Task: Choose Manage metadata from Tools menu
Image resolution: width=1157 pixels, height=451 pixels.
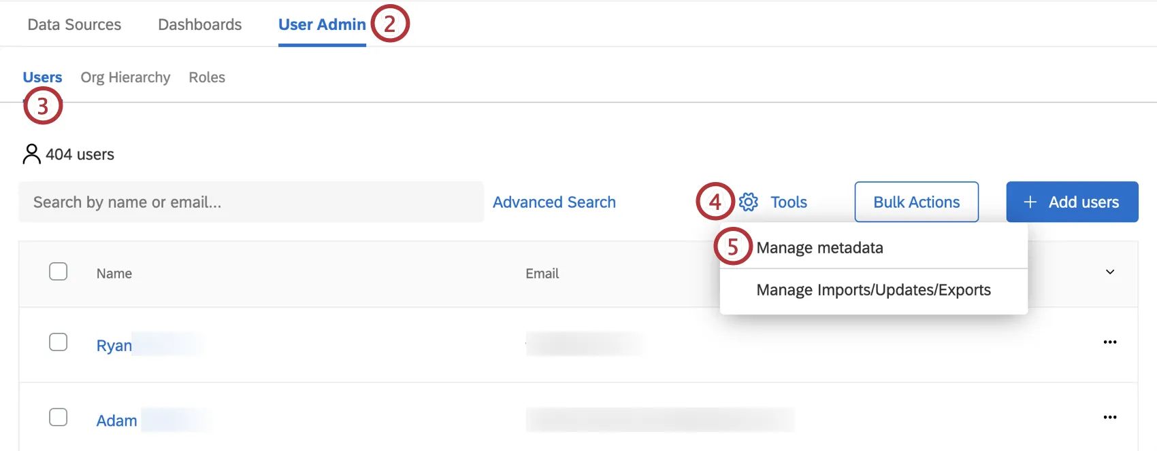Action: point(819,248)
